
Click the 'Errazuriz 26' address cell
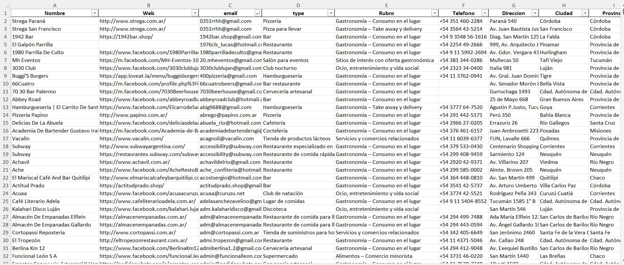[x=514, y=123]
